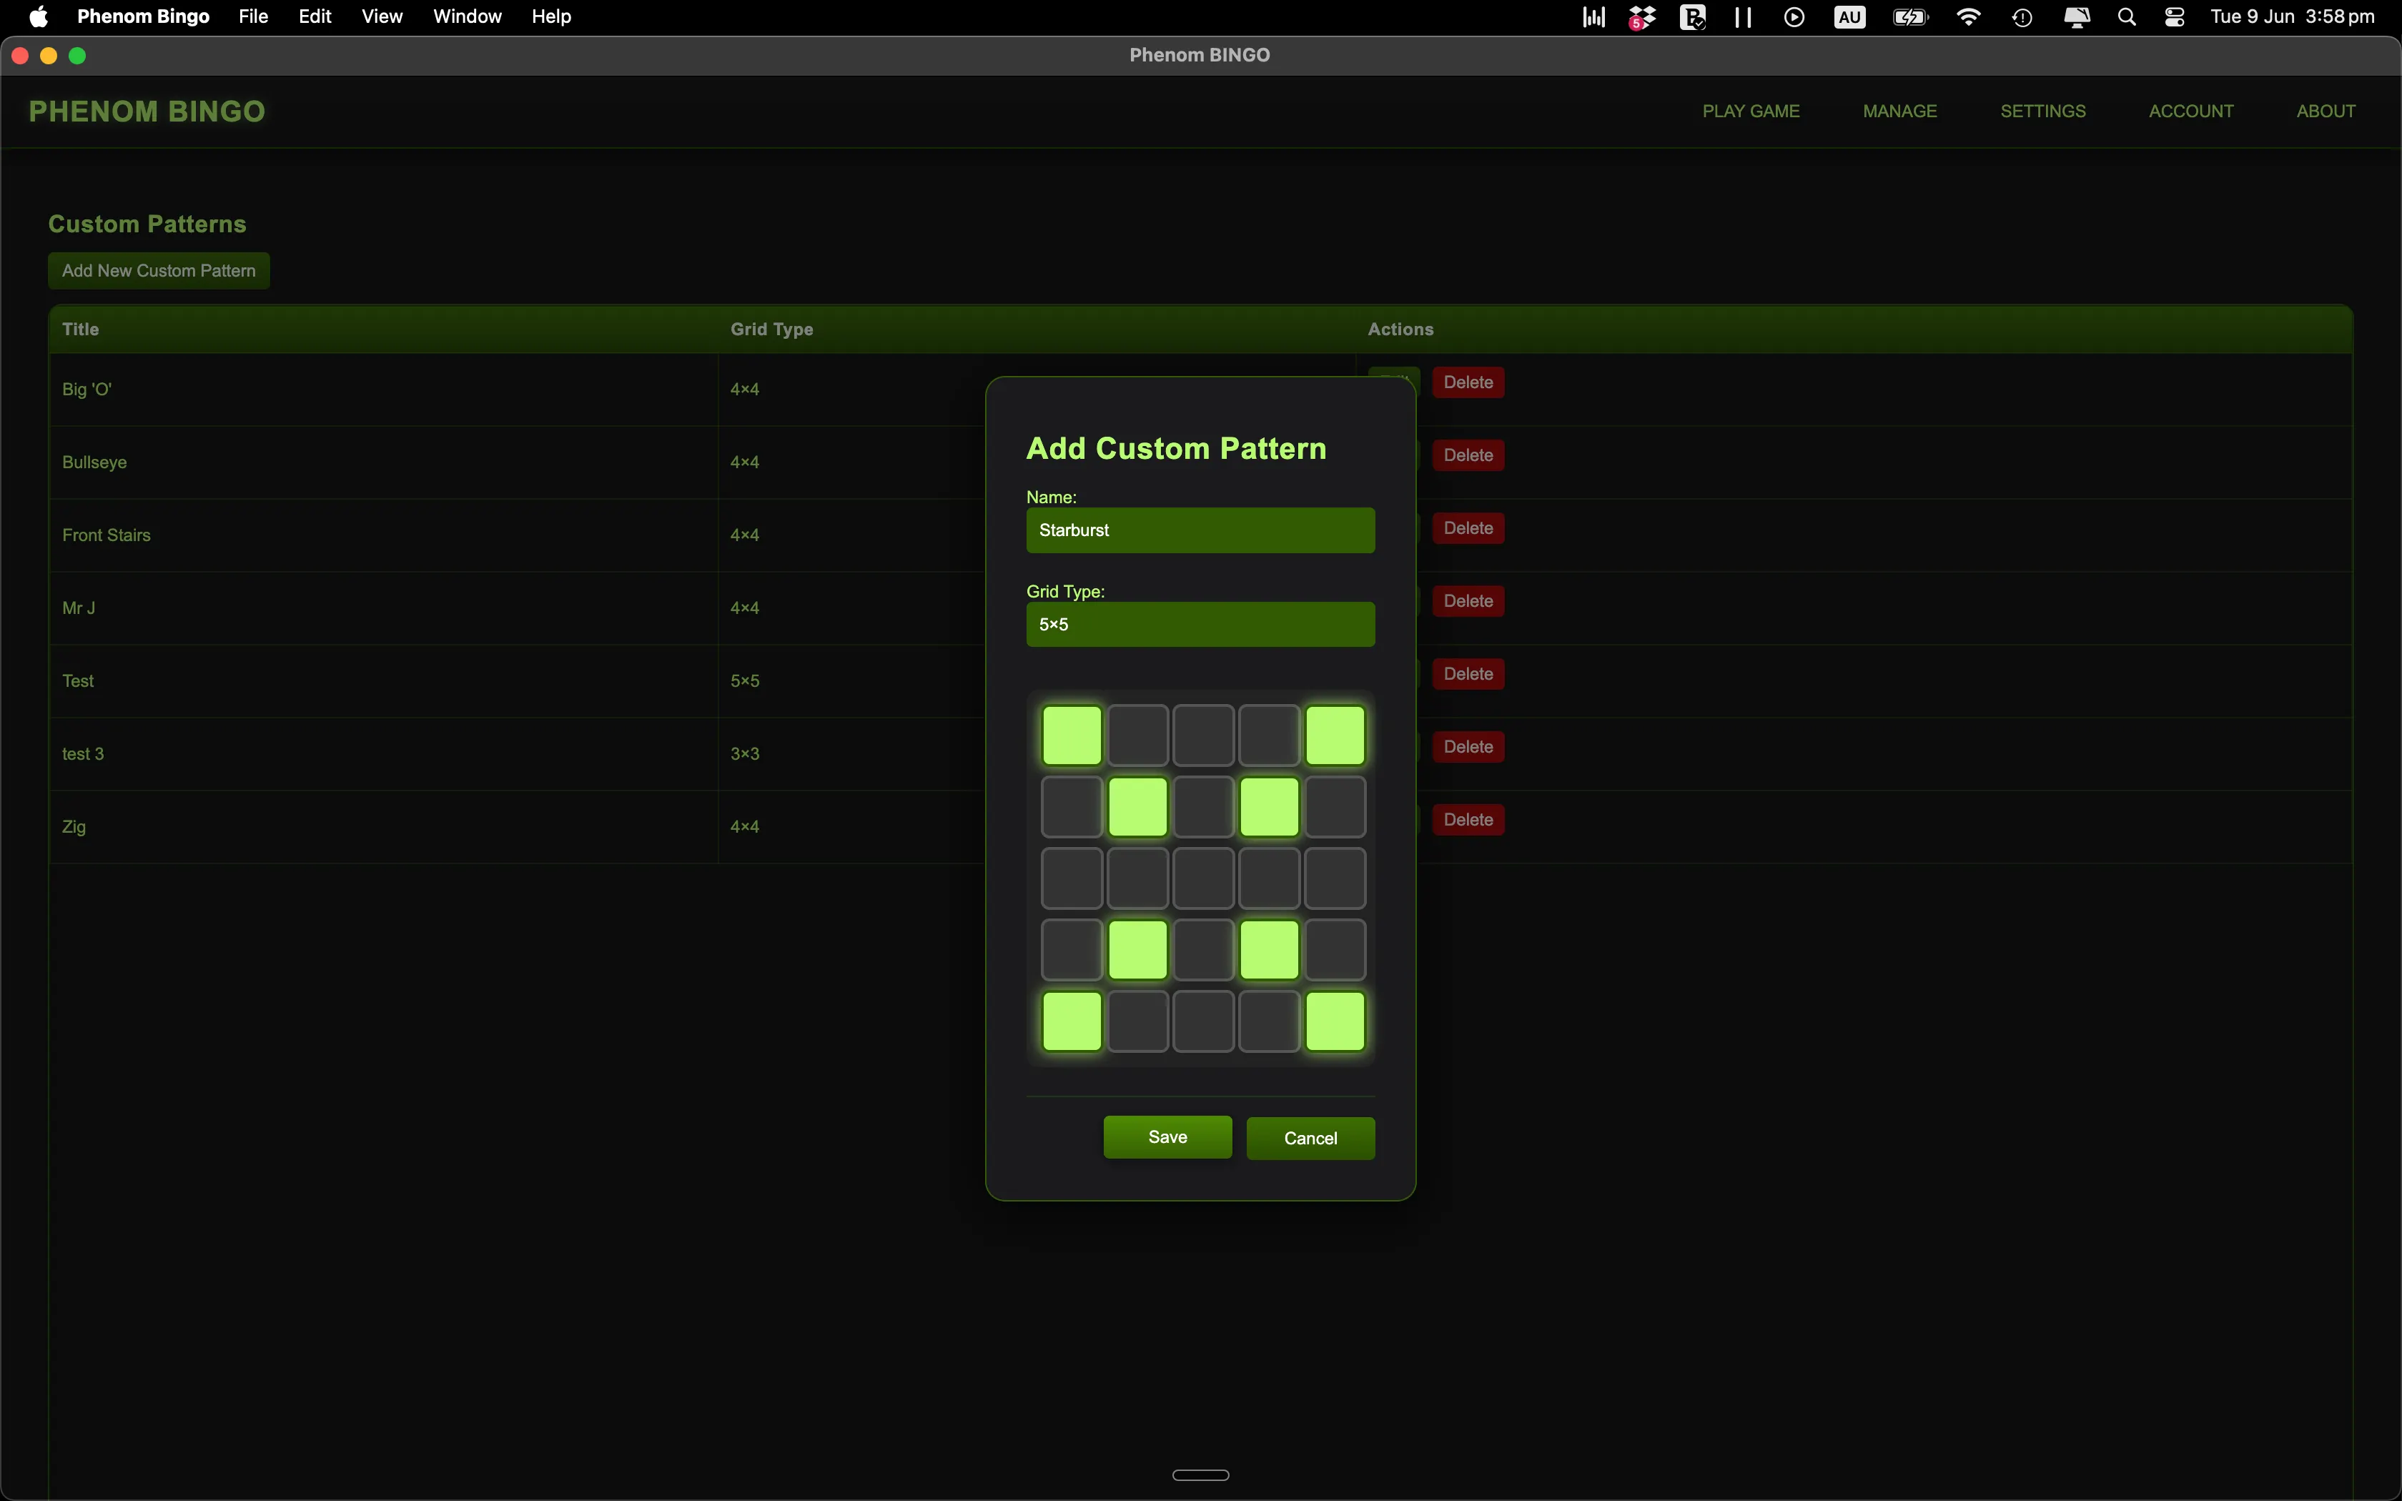Toggle top-left cell of pattern grid
This screenshot has height=1501, width=2402.
click(1072, 735)
